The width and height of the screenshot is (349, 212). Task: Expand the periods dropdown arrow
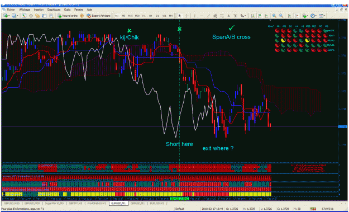(x=316, y=16)
